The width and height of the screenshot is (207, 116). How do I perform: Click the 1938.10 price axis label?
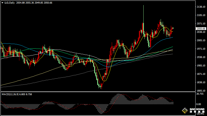point(201,57)
